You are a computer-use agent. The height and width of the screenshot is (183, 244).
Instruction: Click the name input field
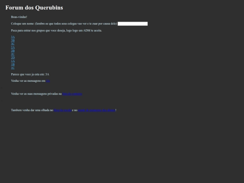[x=132, y=23]
